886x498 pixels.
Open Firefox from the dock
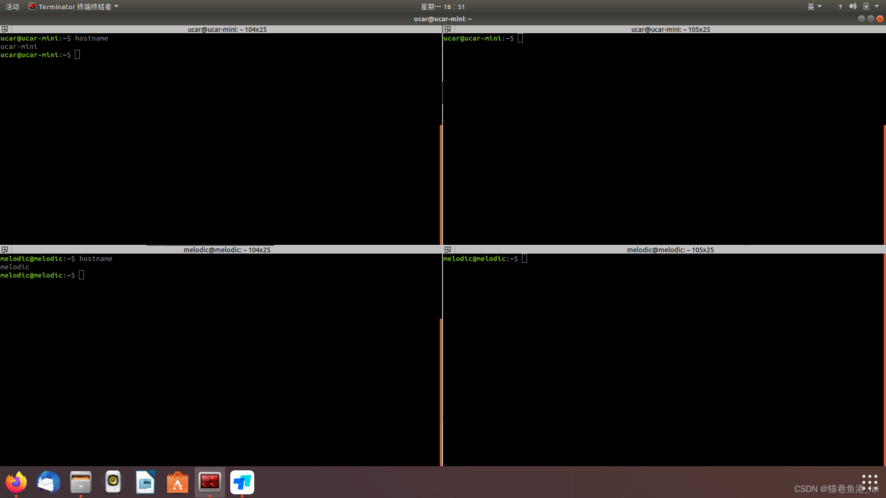click(x=16, y=482)
